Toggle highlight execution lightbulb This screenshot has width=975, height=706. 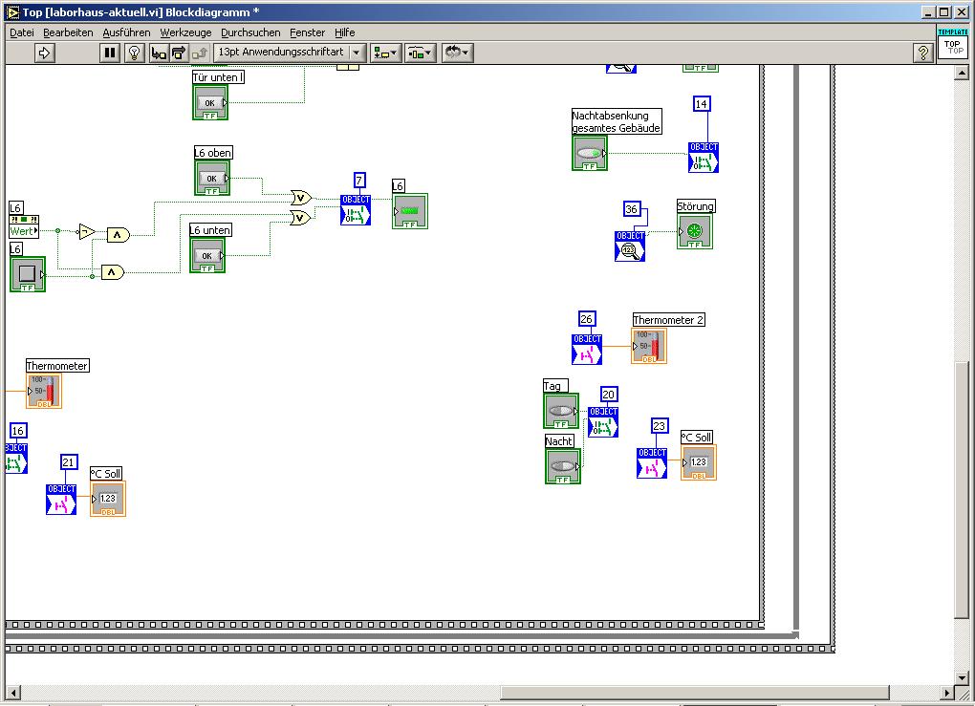click(135, 53)
